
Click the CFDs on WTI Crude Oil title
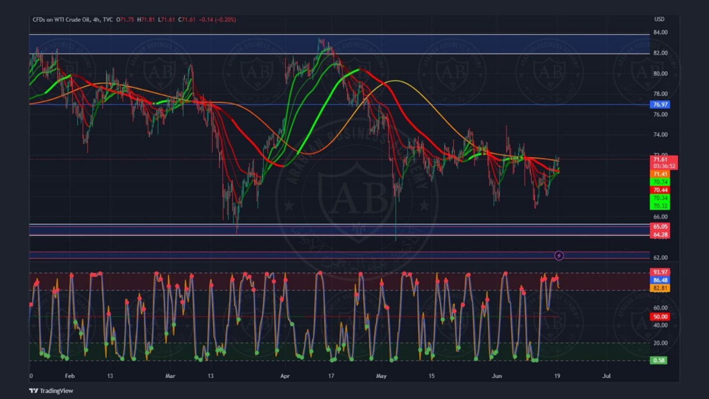point(61,19)
